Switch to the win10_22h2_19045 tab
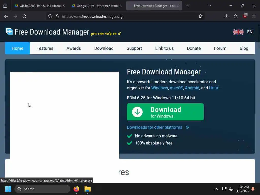Viewport: 260px width, 195px height. tap(39, 6)
